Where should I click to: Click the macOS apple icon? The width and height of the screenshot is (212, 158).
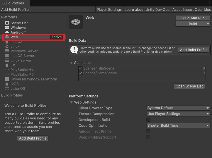[7, 42]
